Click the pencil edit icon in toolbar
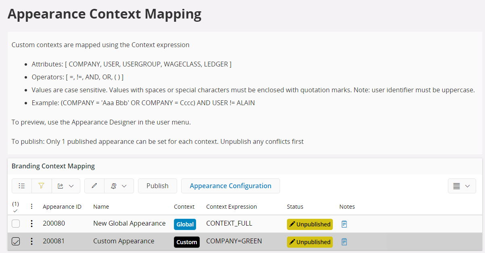This screenshot has width=485, height=253. tap(94, 186)
